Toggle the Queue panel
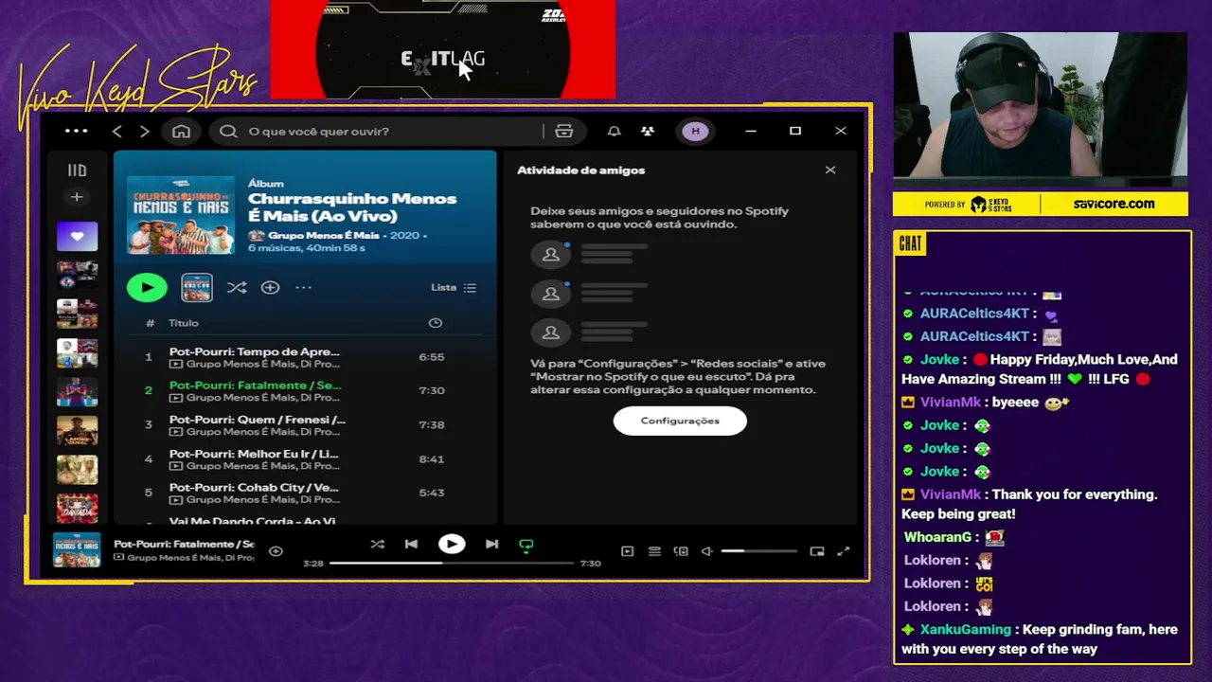The height and width of the screenshot is (682, 1212). (x=653, y=551)
